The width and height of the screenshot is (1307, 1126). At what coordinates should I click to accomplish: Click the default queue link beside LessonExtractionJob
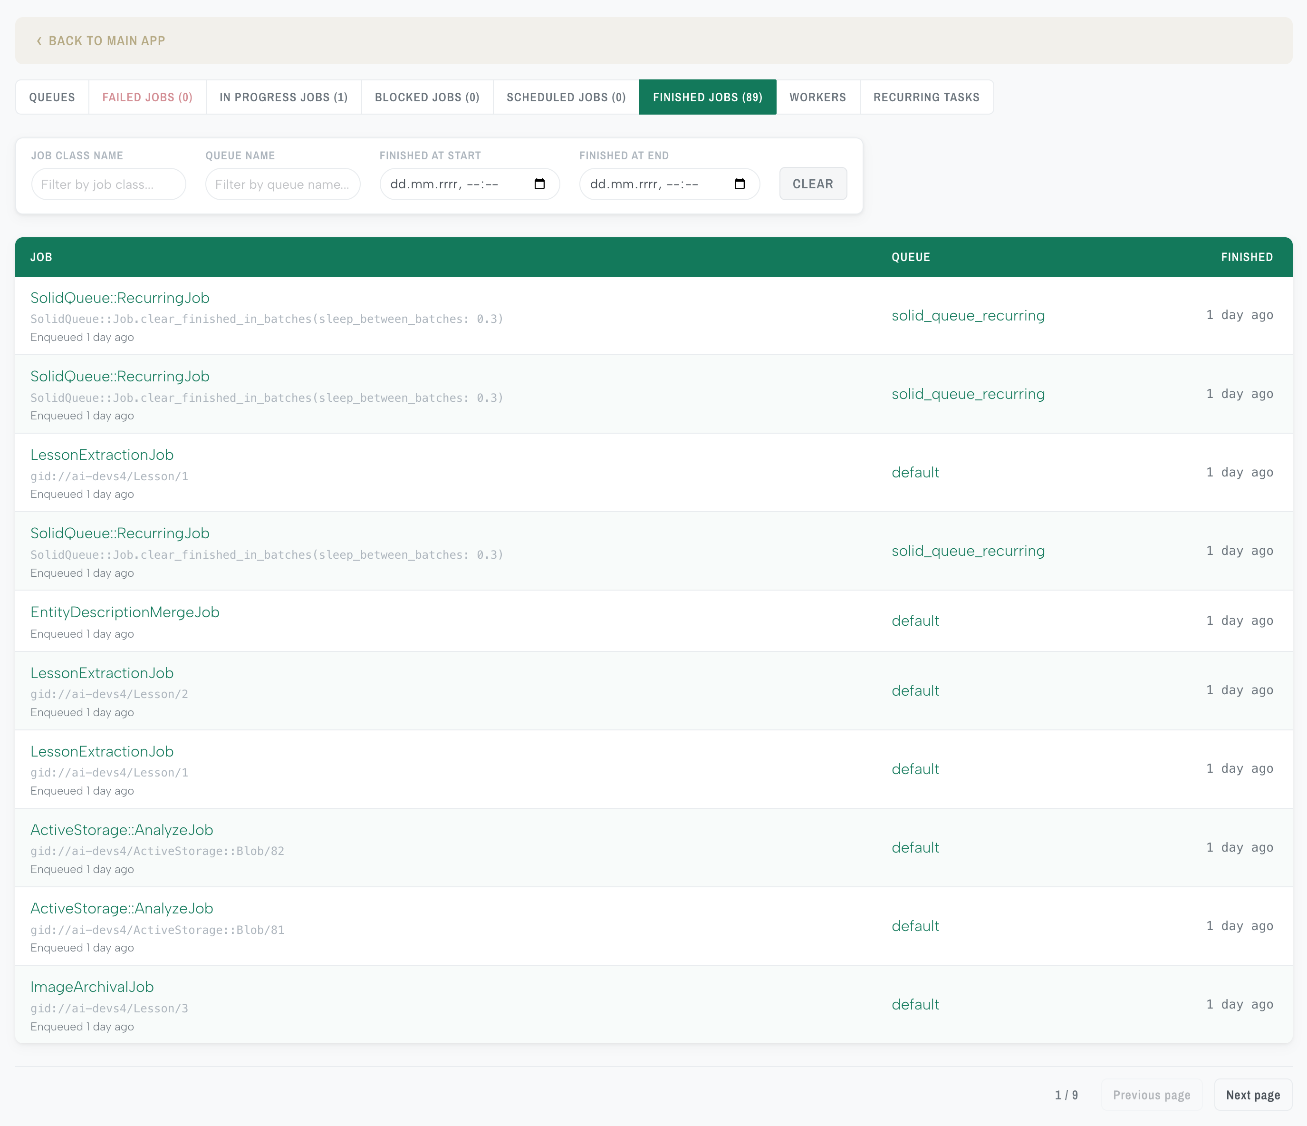pyautogui.click(x=915, y=472)
